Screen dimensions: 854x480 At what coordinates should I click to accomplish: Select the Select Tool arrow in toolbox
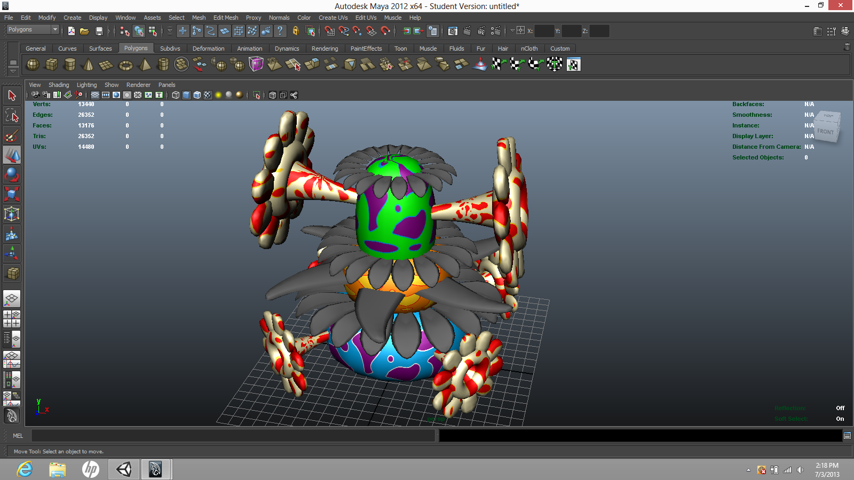(x=12, y=95)
